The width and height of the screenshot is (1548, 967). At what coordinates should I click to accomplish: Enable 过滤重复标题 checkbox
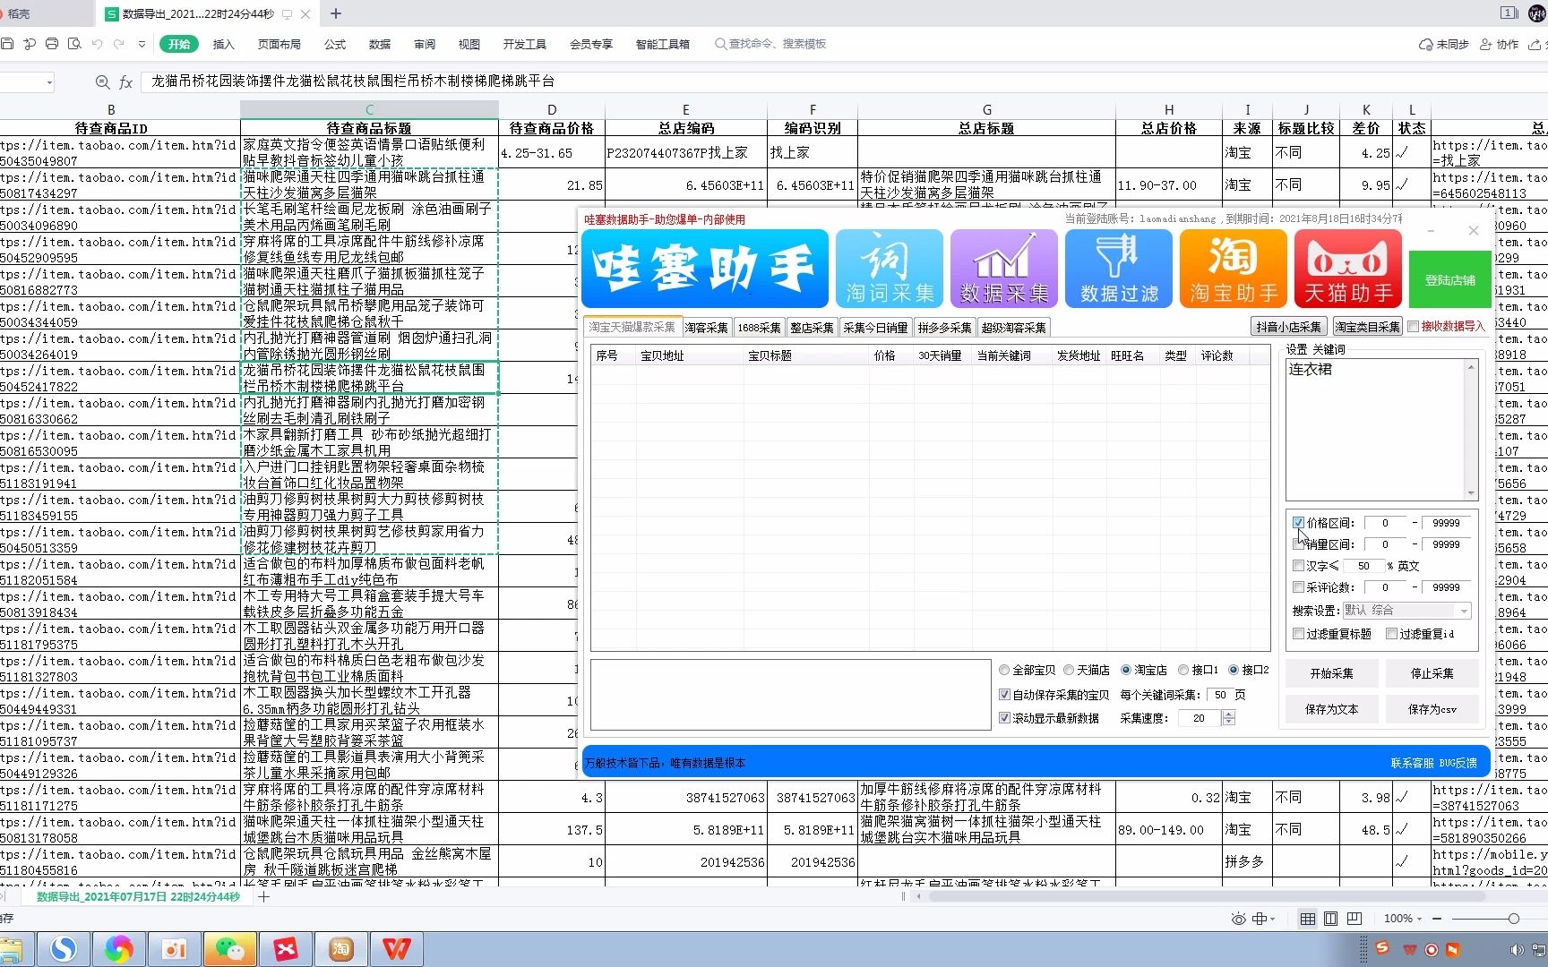[1298, 634]
